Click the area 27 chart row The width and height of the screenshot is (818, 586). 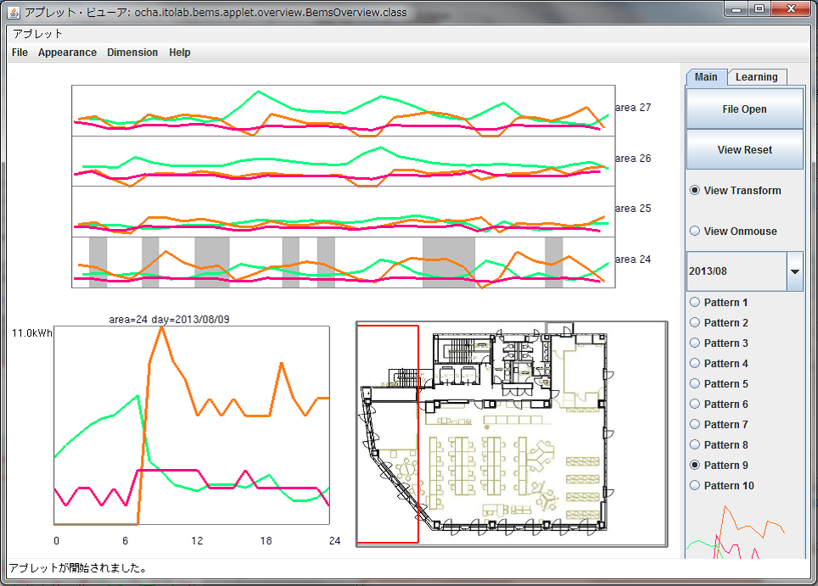click(x=343, y=111)
